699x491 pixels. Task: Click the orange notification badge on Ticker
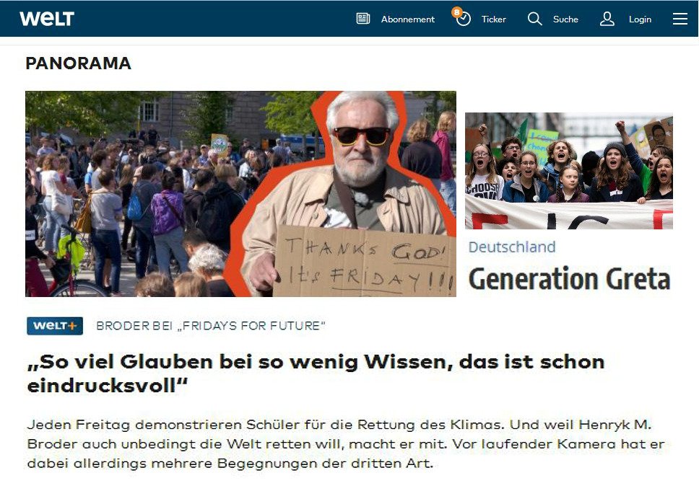pos(456,12)
